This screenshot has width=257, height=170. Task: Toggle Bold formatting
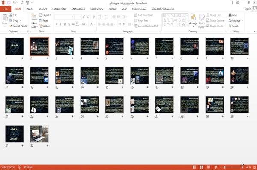point(57,24)
